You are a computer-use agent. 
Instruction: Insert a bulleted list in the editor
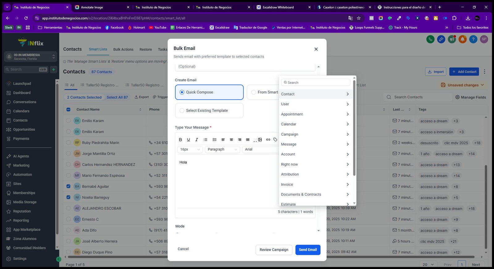[215, 140]
